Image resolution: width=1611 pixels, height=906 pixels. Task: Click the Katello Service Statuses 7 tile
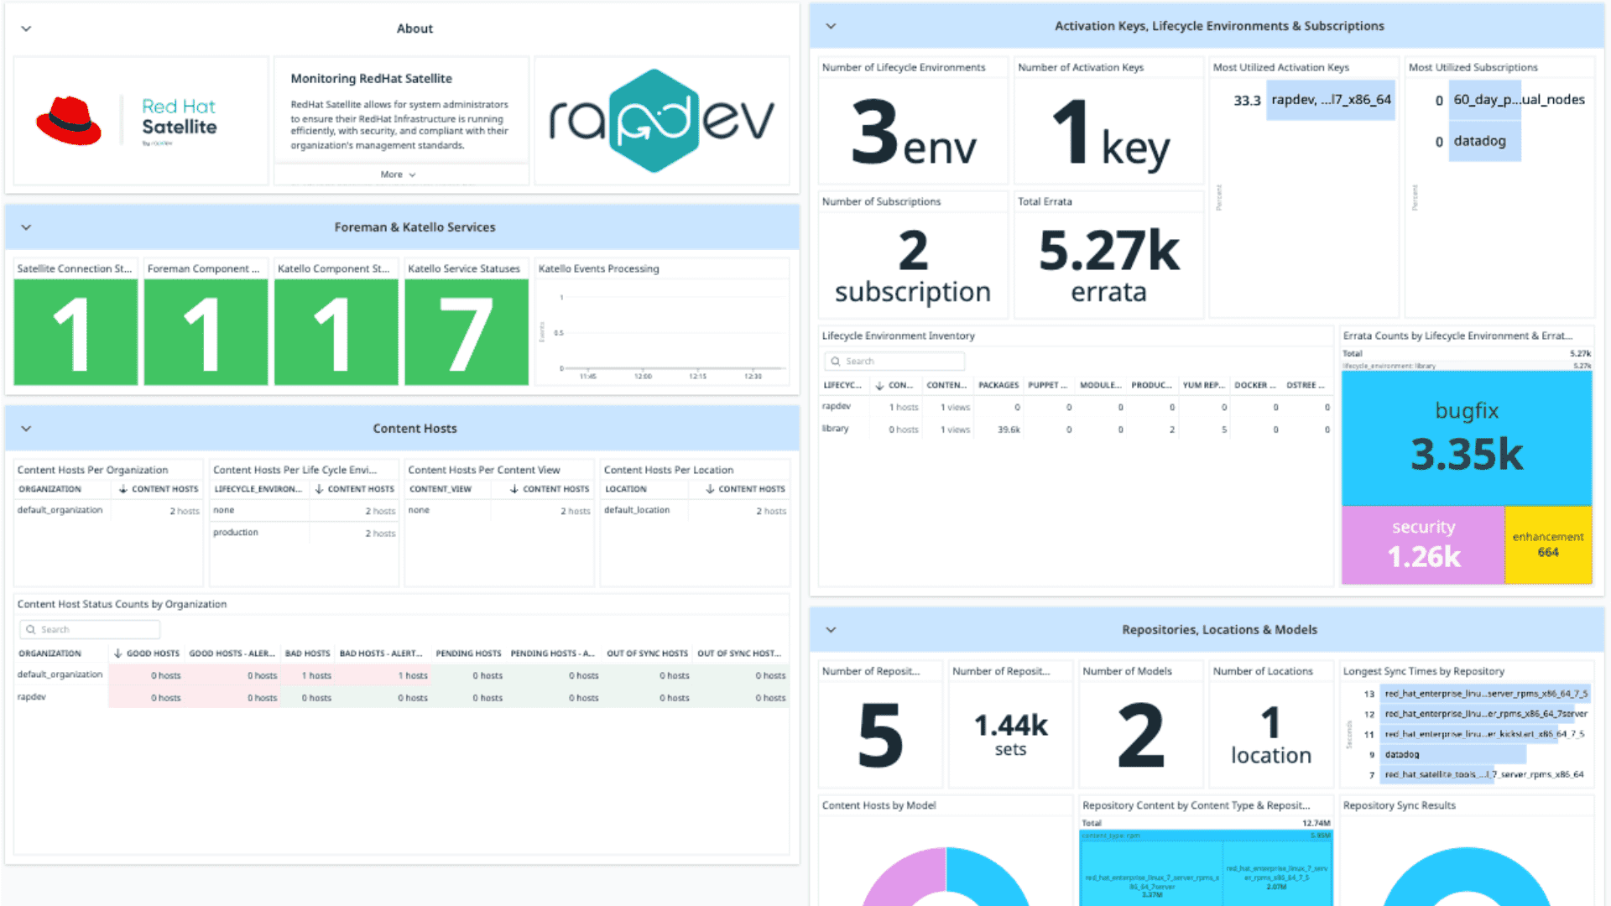click(467, 332)
